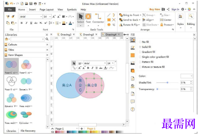Open the Fill tab icon in side panel
Image resolution: width=202 pixels, height=135 pixels.
tap(133, 40)
